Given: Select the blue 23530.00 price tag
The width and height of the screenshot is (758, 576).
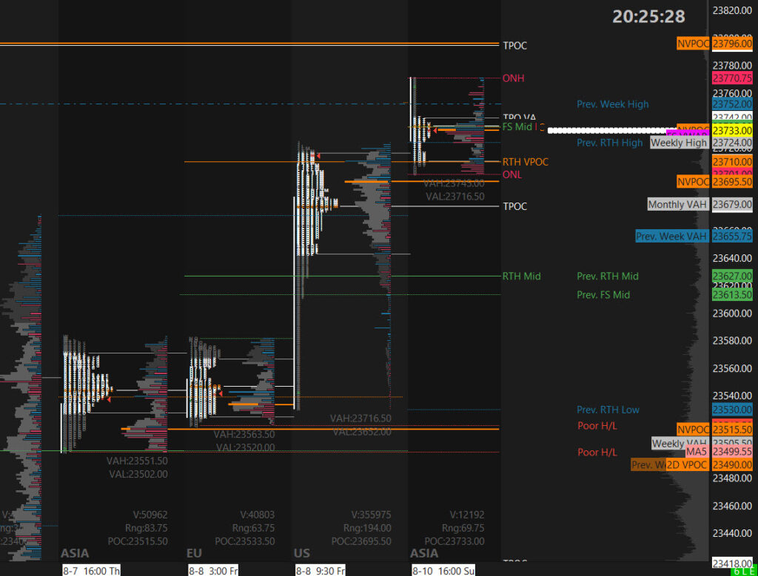Looking at the screenshot, I should [732, 410].
